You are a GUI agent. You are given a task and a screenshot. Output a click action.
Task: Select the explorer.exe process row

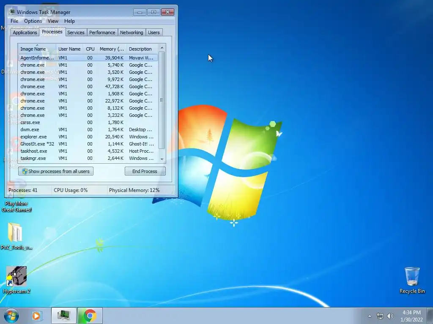88,137
